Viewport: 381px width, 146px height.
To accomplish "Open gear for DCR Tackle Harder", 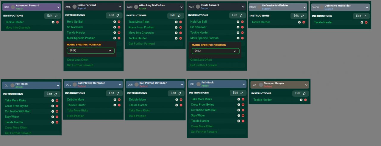I will coord(177,105).
